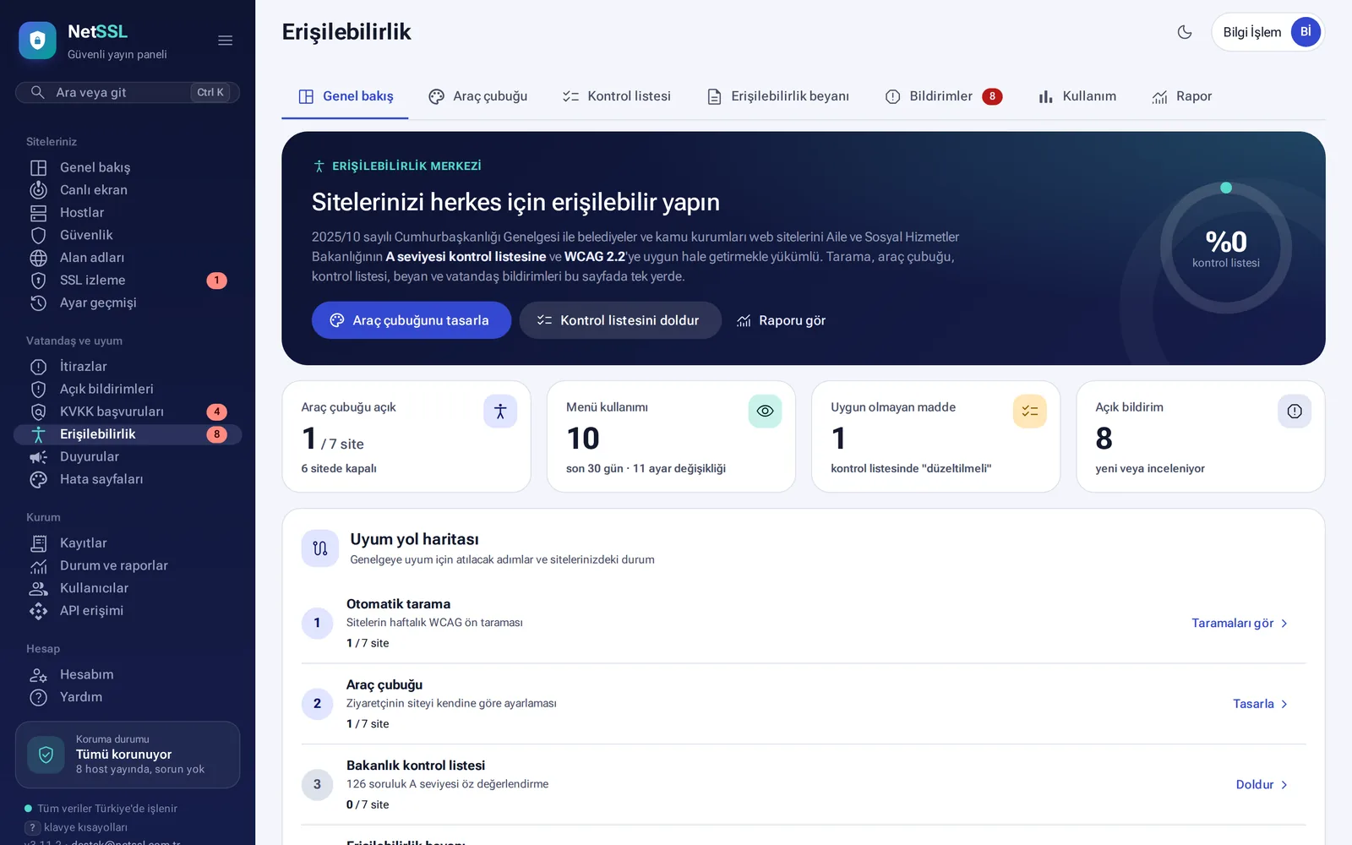Click the search field 'Ara veya git'

click(x=128, y=92)
